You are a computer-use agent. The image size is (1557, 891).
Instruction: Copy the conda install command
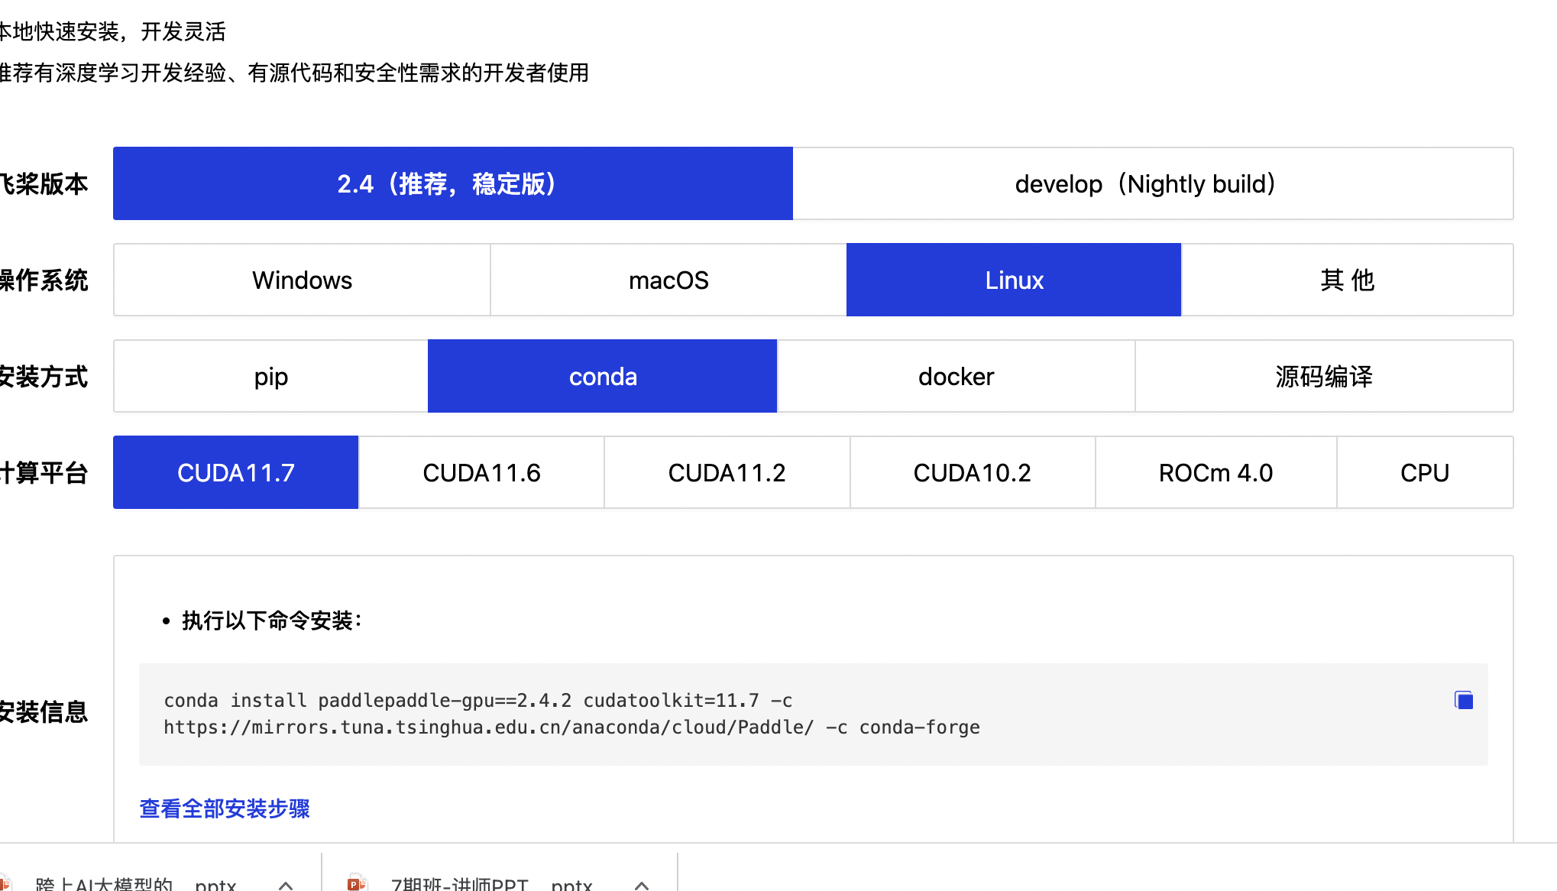(1464, 699)
